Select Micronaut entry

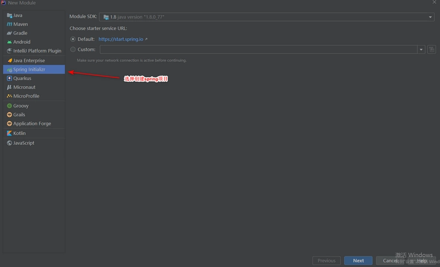click(34, 87)
